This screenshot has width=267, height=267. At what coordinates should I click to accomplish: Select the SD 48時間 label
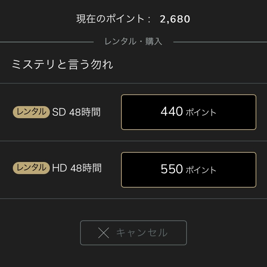76,112
